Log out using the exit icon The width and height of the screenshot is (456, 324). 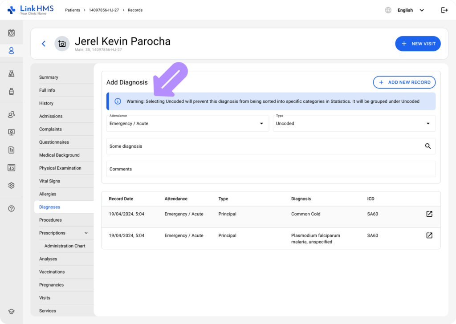click(x=444, y=10)
